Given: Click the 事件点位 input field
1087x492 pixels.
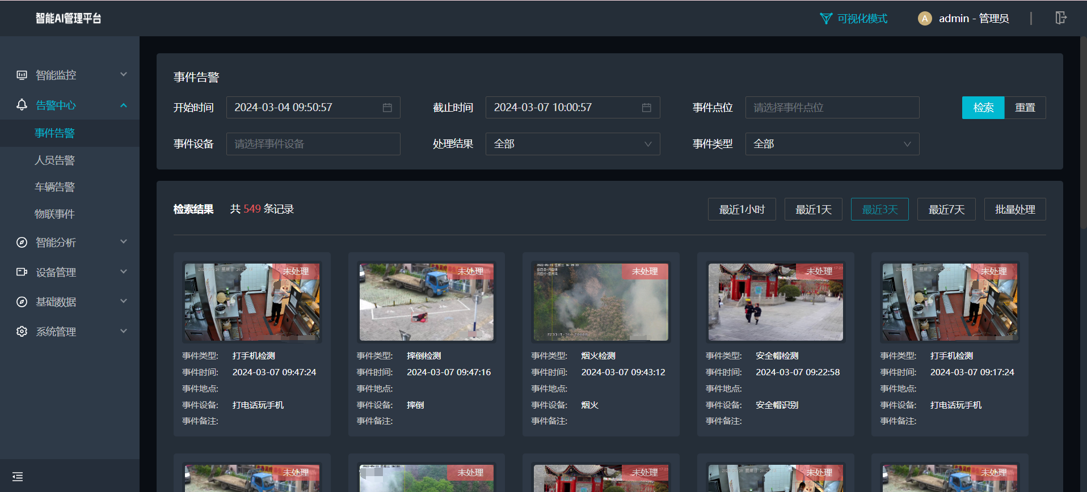Looking at the screenshot, I should 832,108.
